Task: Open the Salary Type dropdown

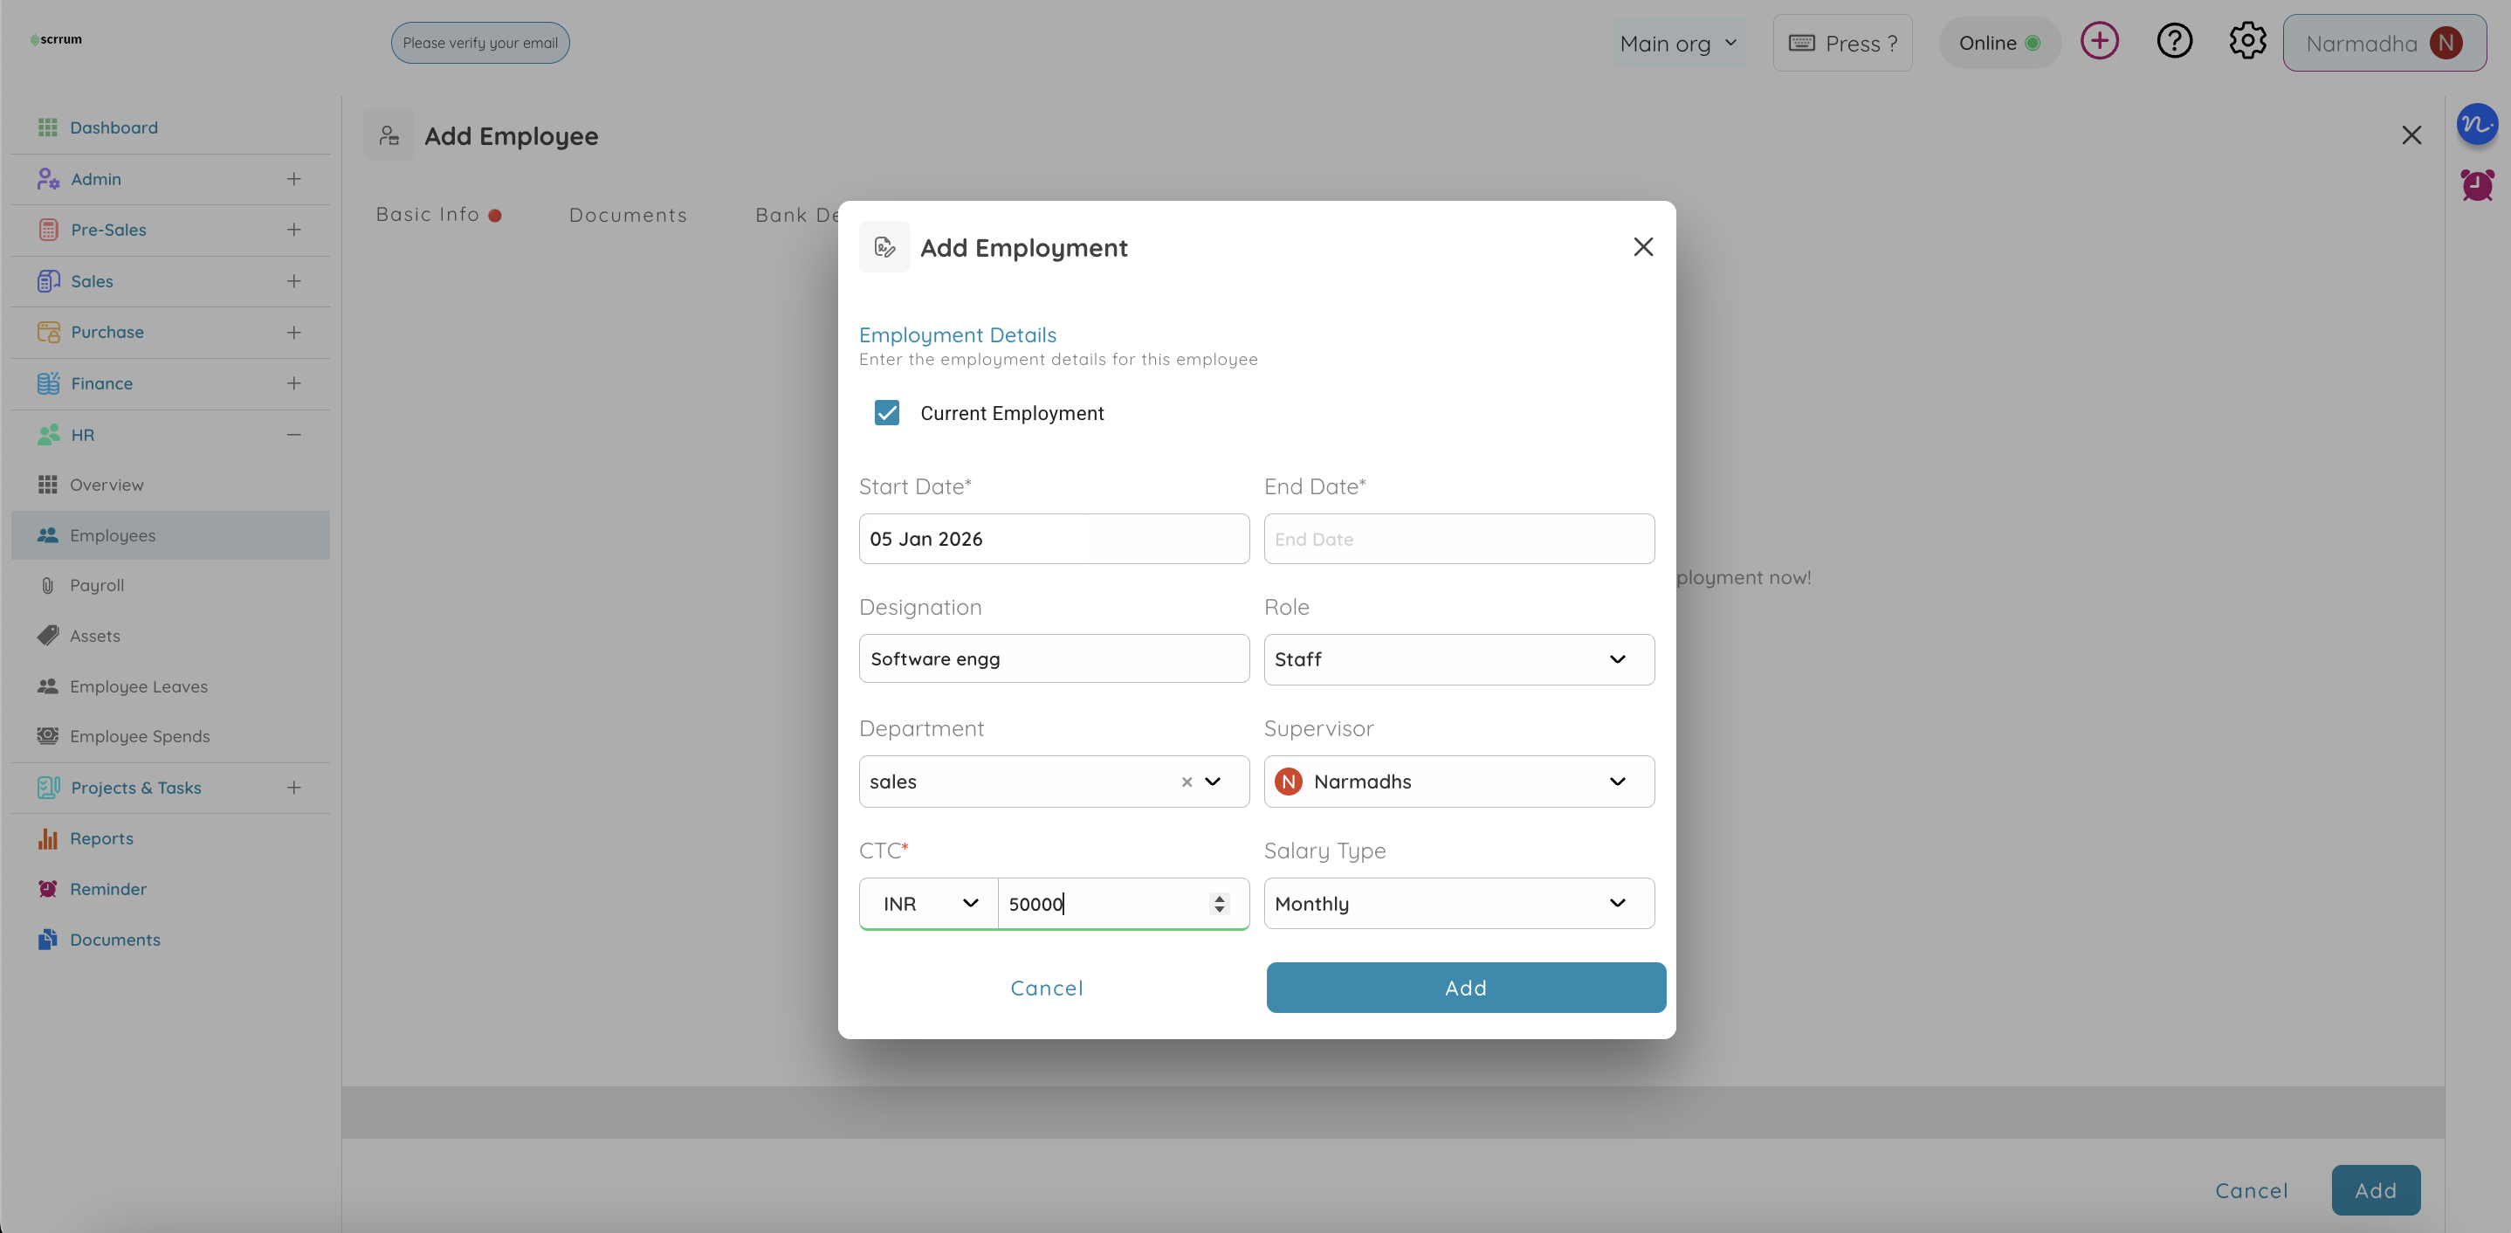Action: [x=1458, y=903]
